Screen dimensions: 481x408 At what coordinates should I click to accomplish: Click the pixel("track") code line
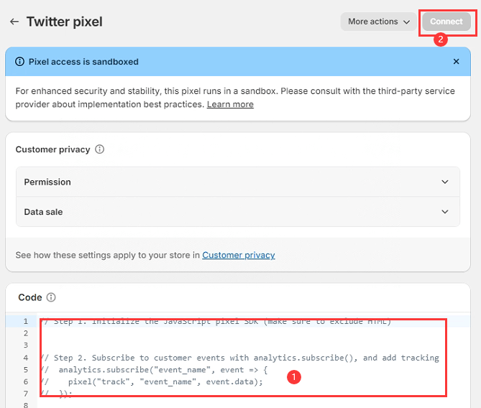152,381
